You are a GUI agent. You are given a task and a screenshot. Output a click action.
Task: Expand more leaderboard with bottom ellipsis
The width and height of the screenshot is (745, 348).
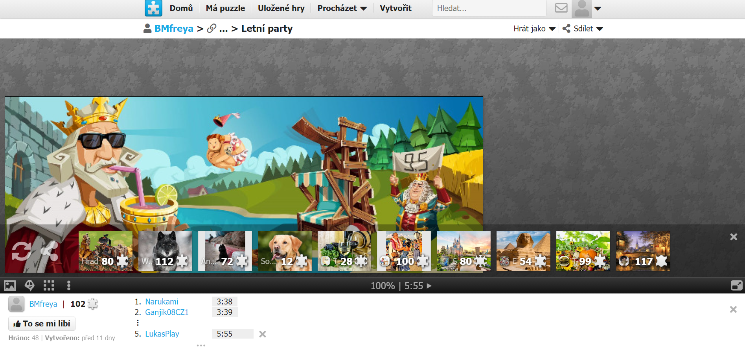click(x=201, y=345)
